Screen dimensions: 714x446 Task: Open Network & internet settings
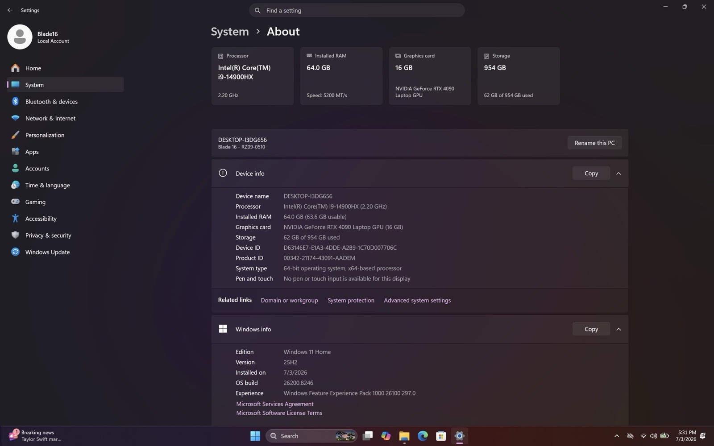[65, 118]
